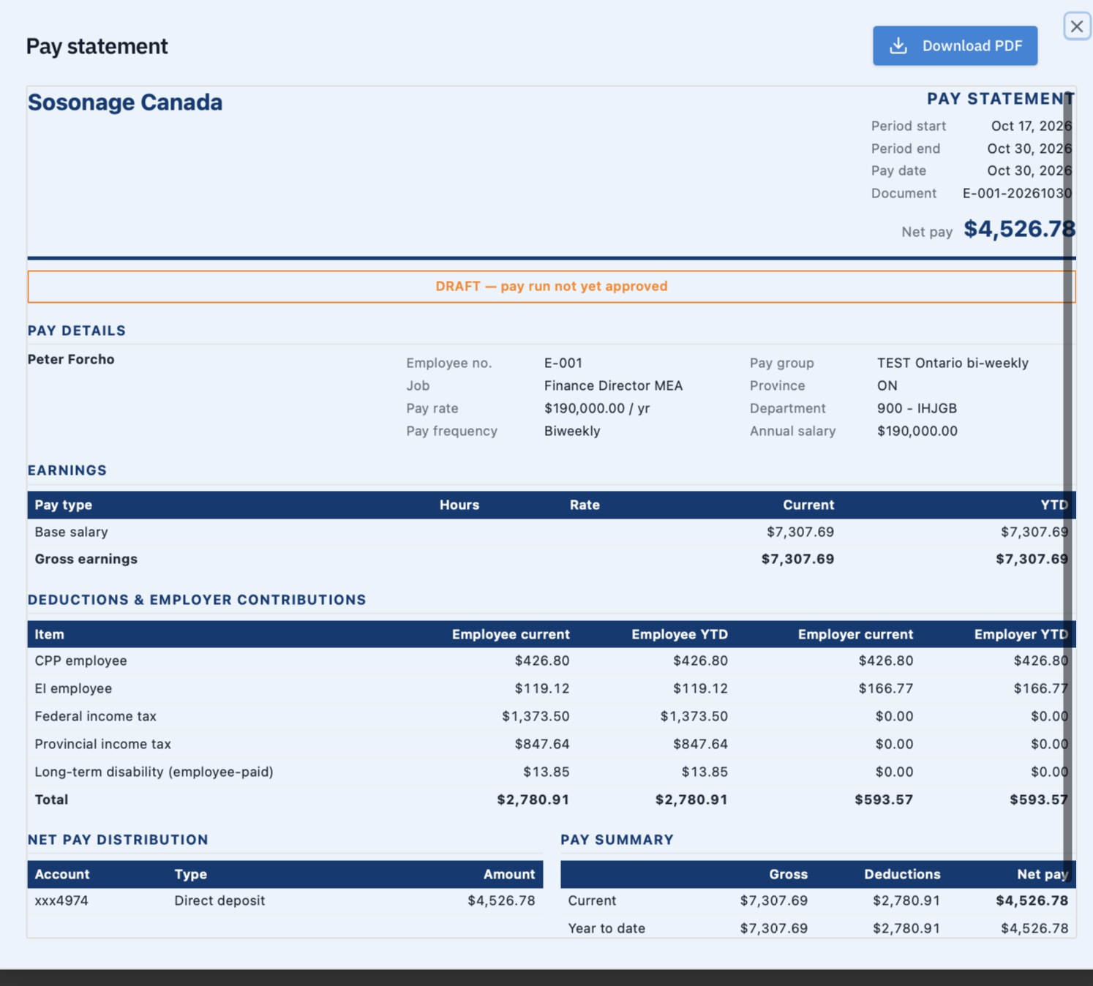Click the Direct deposit type cell
Screen dimensions: 1093x986
click(x=219, y=900)
